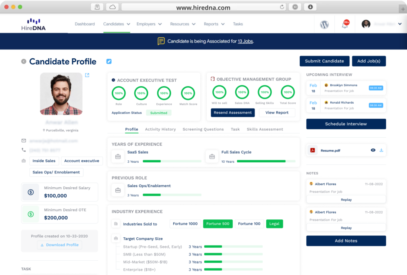Click the Submit Candidate button
Viewport: 407px width, 275px height.
pyautogui.click(x=324, y=61)
